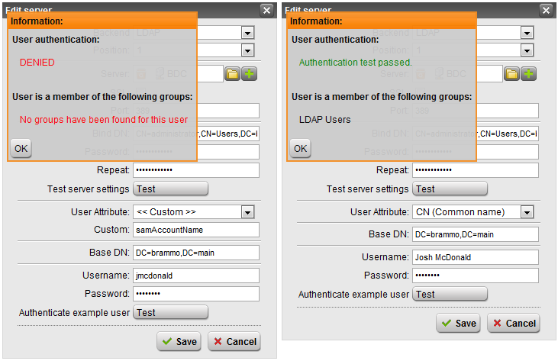
Task: Click Test for server settings in the left dialog
Action: [x=170, y=189]
